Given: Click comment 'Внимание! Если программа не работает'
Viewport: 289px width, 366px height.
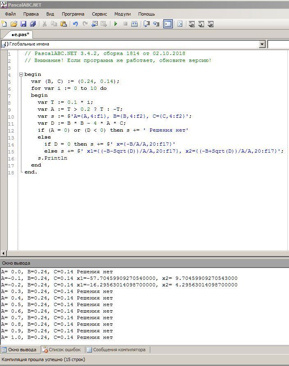Looking at the screenshot, I should 118,60.
